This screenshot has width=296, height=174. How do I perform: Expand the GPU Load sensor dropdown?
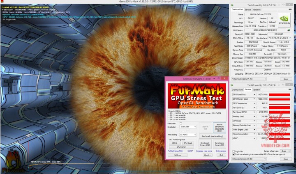[254, 121]
